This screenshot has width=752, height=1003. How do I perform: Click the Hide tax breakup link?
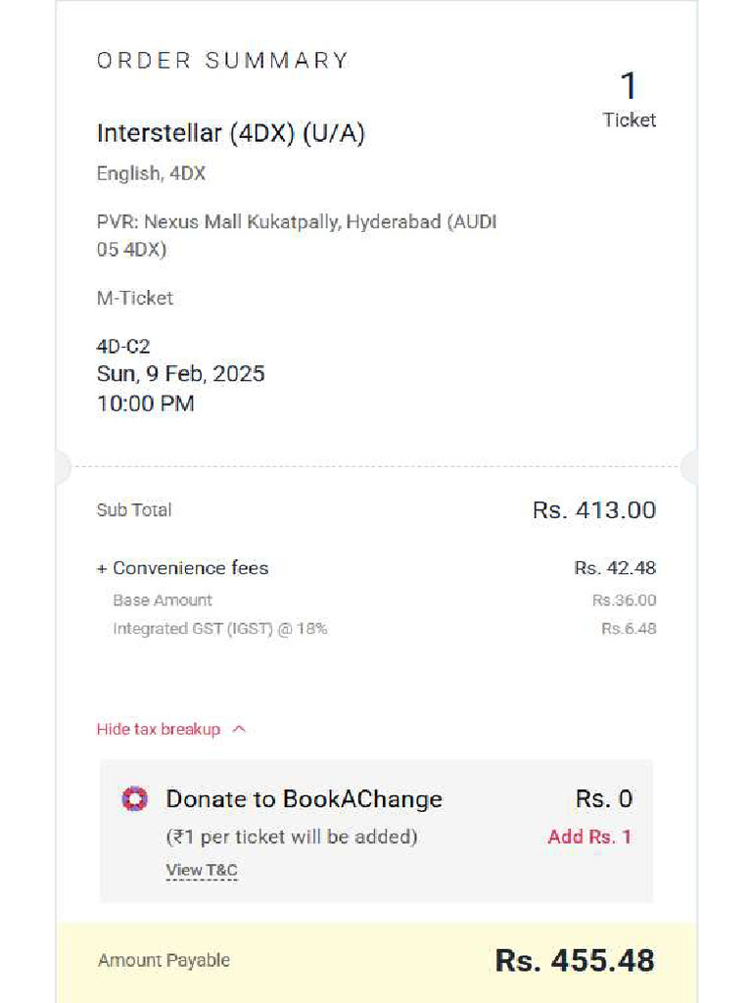(159, 730)
